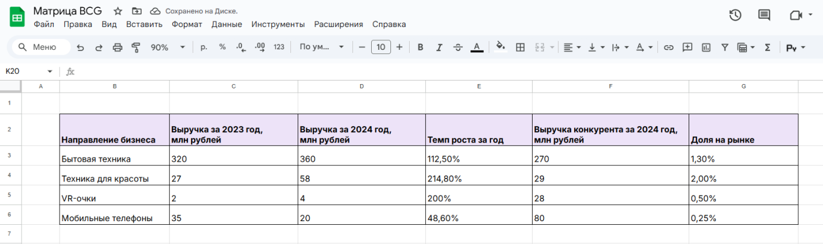The height and width of the screenshot is (244, 823).
Task: Select column C header
Action: tap(233, 87)
